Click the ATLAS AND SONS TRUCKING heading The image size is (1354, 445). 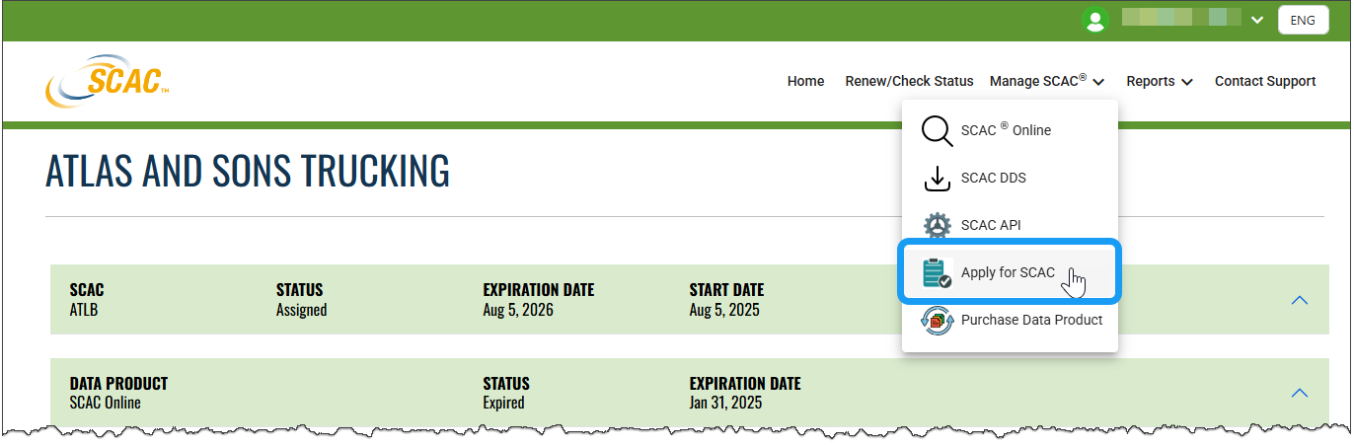coord(248,172)
